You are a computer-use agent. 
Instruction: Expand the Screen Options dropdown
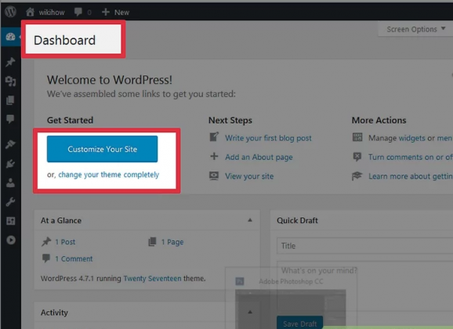415,29
